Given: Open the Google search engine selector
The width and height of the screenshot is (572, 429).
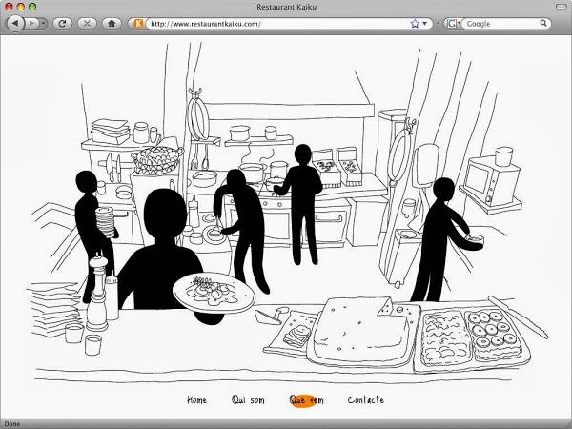Looking at the screenshot, I should [453, 24].
